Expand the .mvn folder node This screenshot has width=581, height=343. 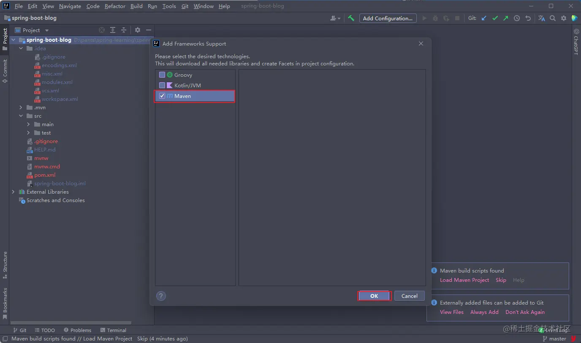[21, 108]
